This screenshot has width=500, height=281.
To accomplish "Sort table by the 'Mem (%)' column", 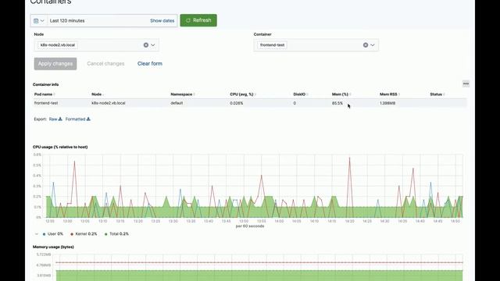I will point(341,94).
